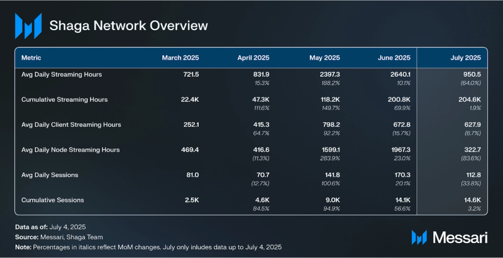Click the 831.9 value for April

click(261, 75)
